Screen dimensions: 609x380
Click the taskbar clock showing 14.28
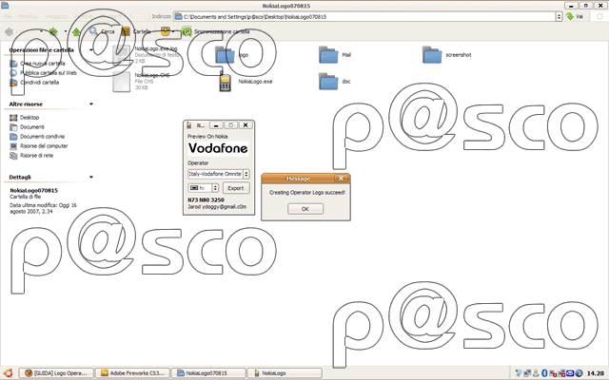[596, 373]
